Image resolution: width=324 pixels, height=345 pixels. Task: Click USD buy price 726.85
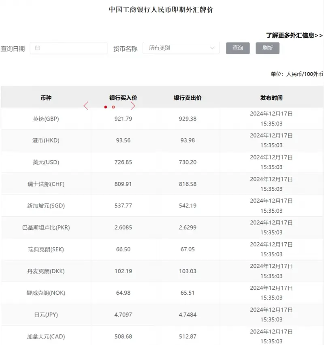[x=123, y=162]
